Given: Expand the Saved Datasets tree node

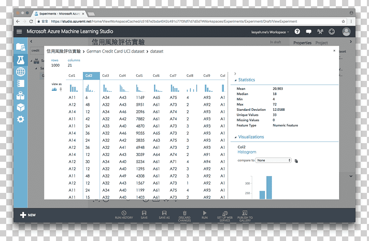Looking at the screenshot, I should 31,61.
